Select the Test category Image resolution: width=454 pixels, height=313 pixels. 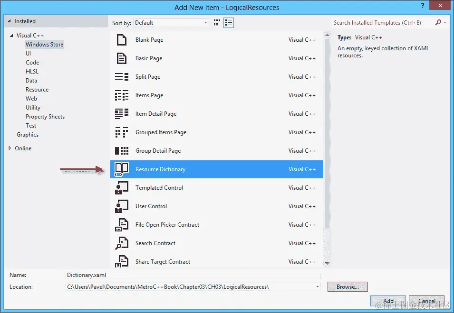pyautogui.click(x=31, y=126)
